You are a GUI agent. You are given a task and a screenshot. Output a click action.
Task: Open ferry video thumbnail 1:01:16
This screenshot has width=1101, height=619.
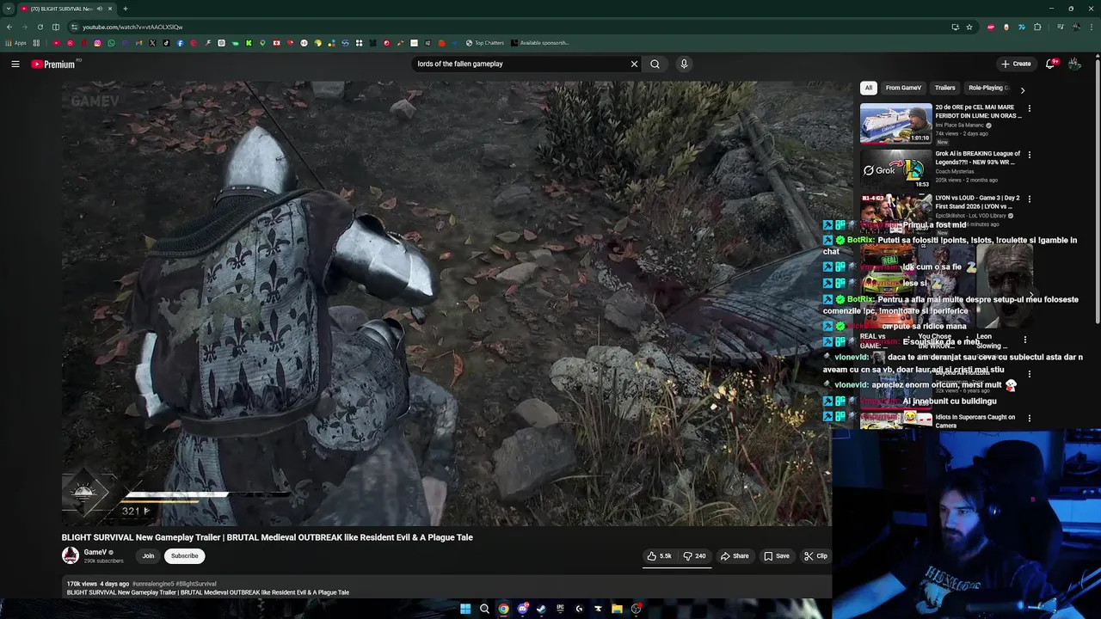click(895, 123)
